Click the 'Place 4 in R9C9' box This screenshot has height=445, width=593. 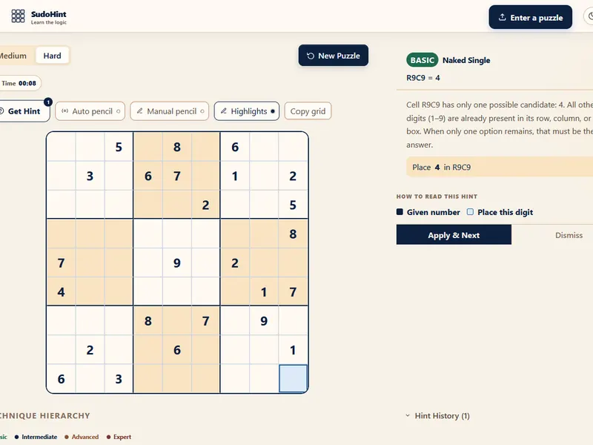[500, 168]
